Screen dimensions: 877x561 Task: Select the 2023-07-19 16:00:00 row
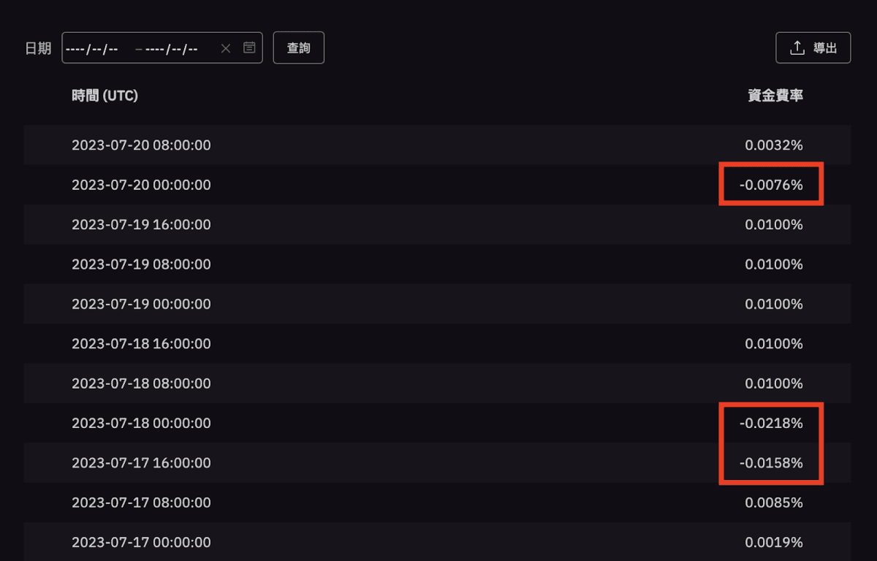coord(437,224)
